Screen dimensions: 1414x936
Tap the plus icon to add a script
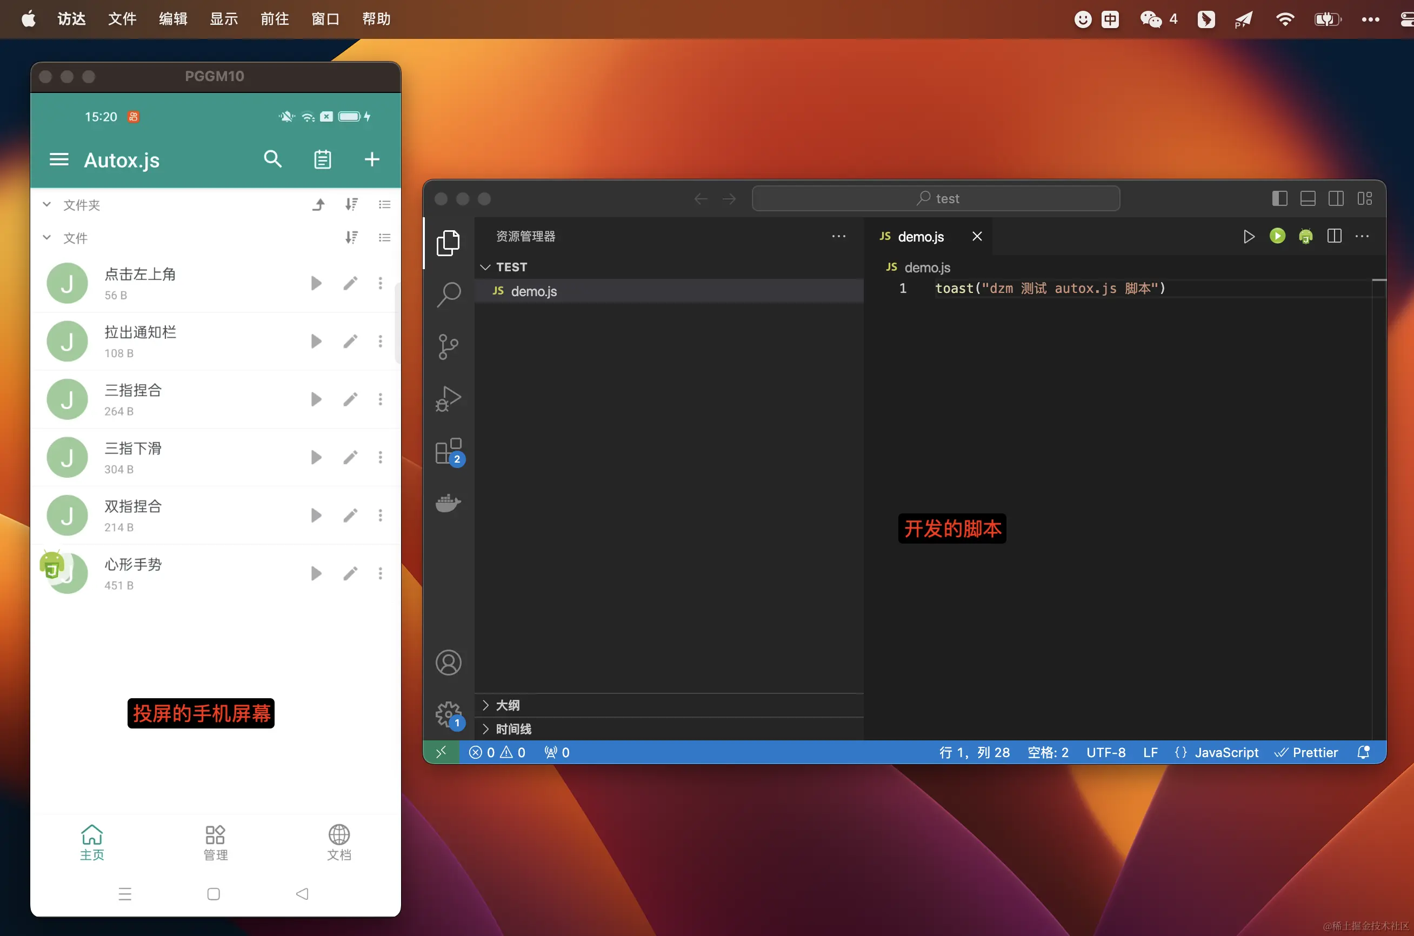tap(372, 159)
